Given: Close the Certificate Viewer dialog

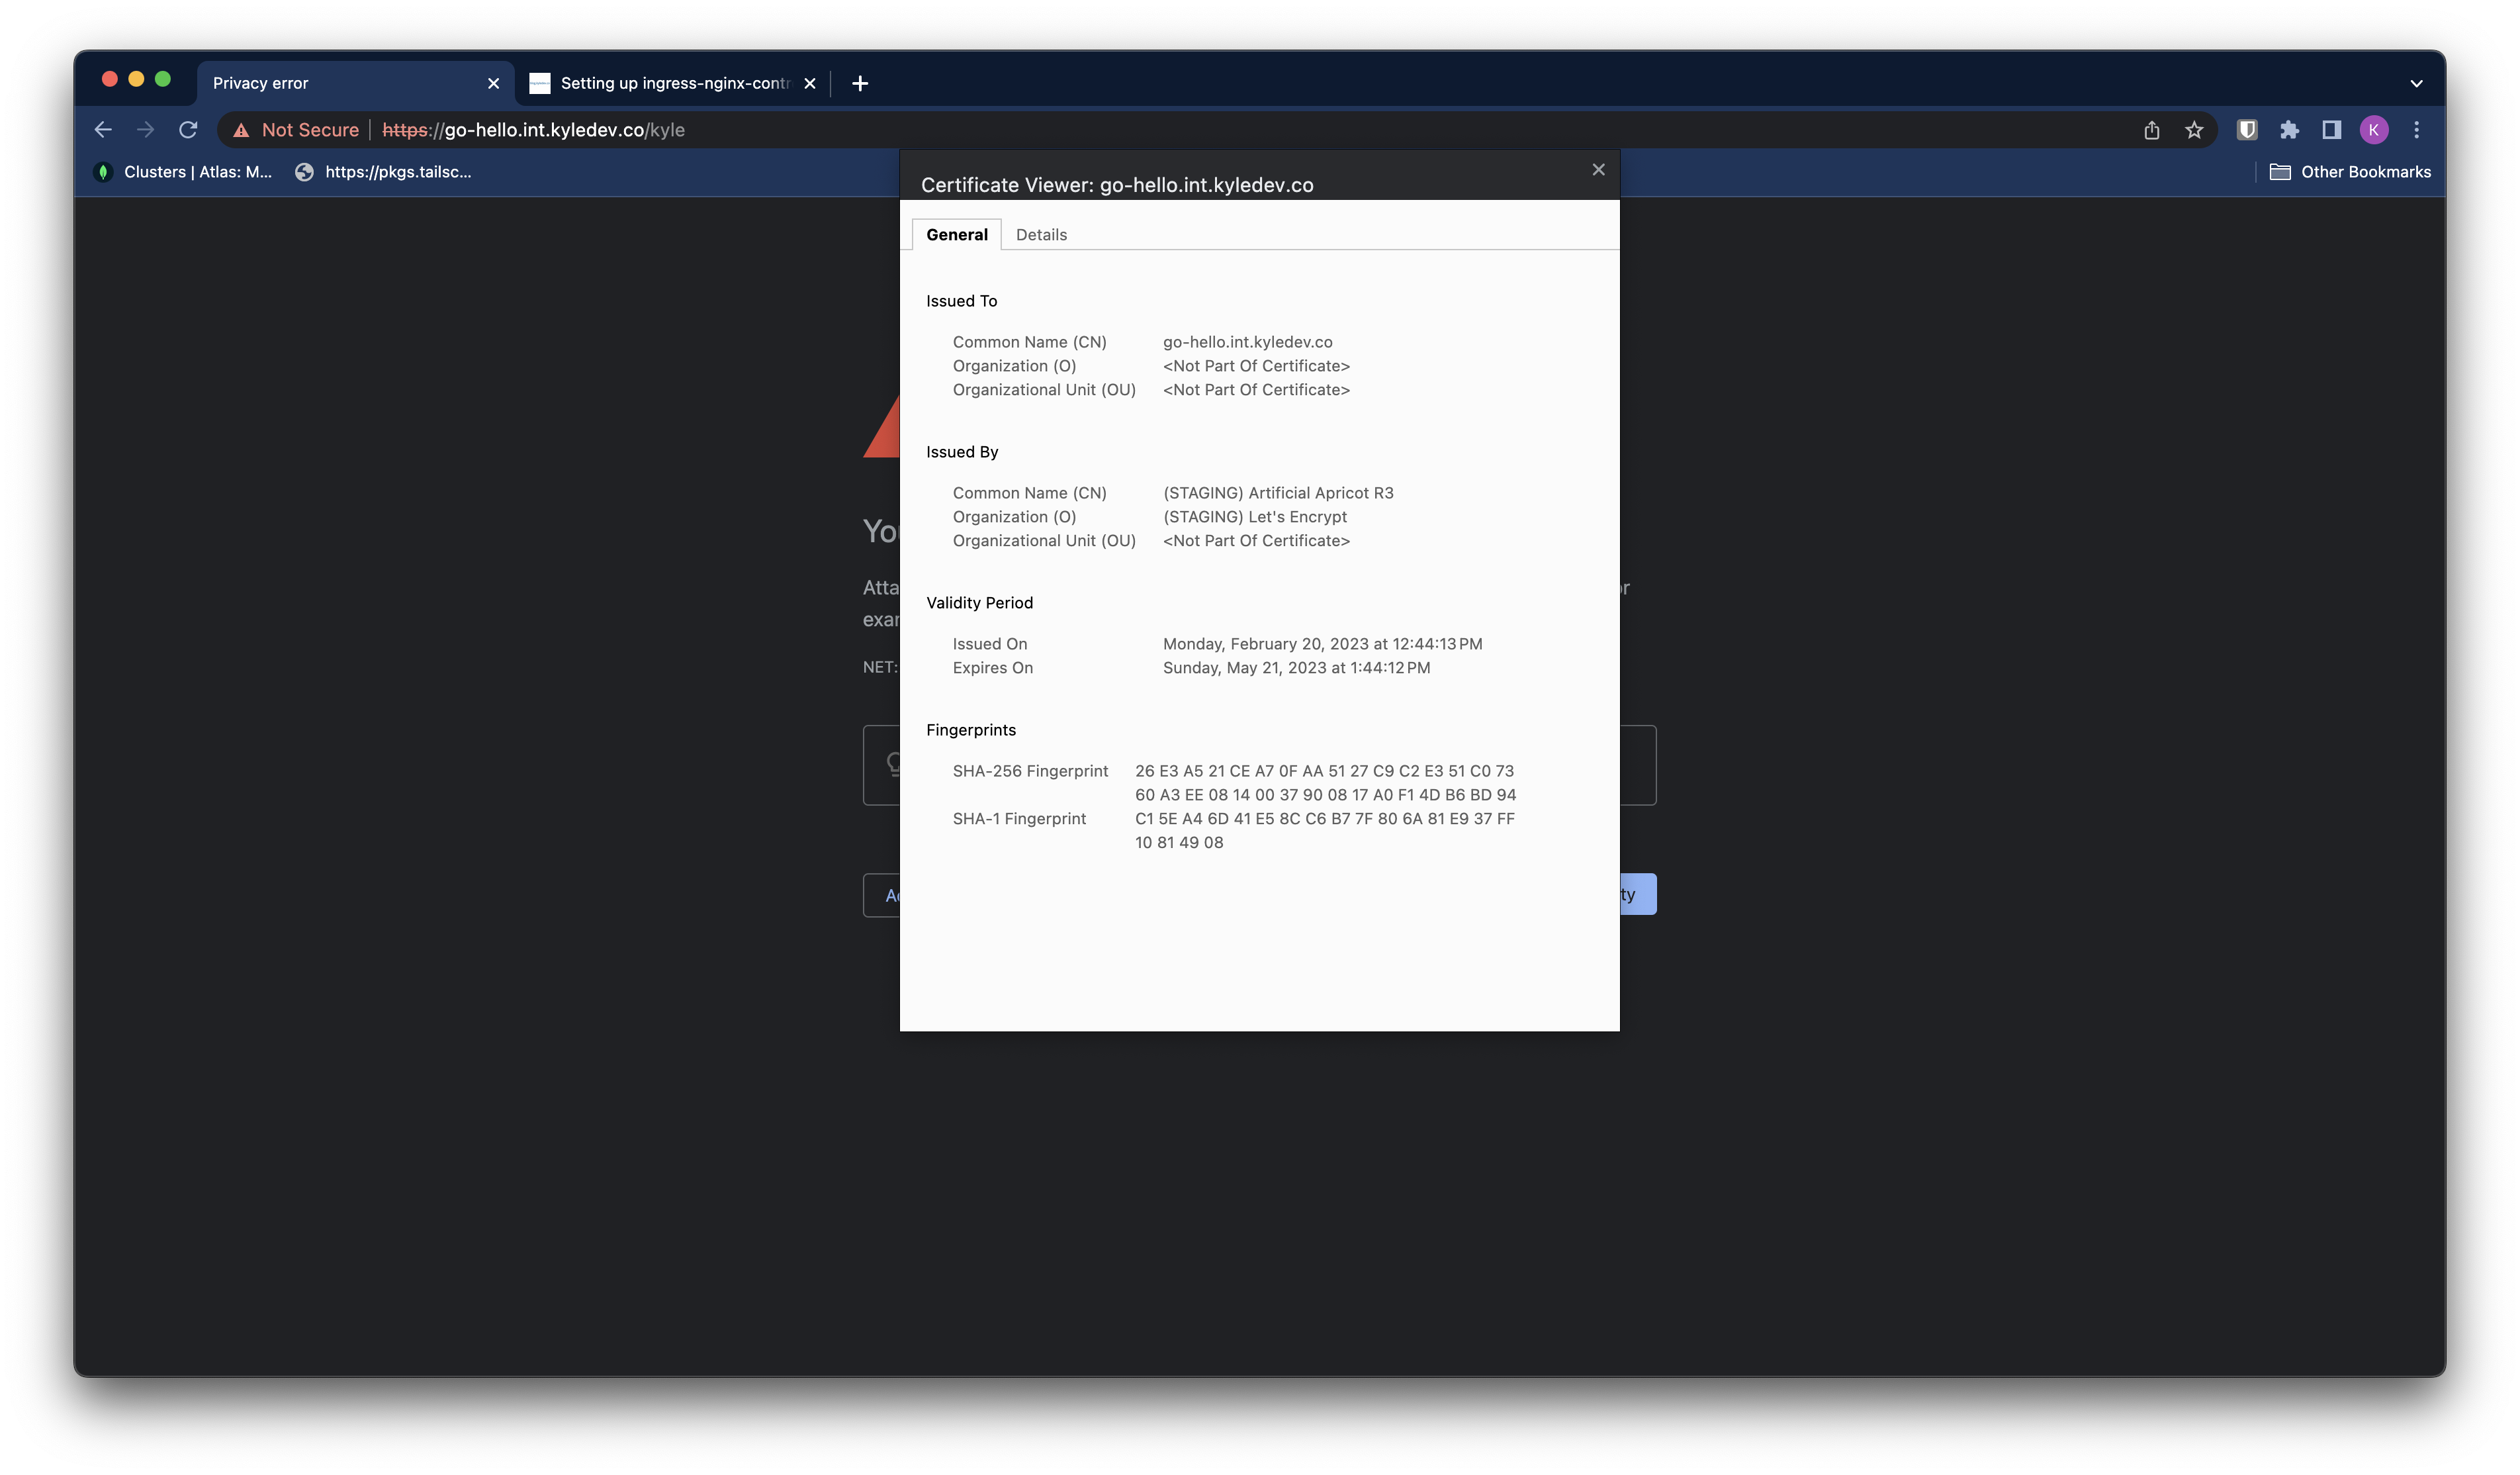Looking at the screenshot, I should (1598, 170).
